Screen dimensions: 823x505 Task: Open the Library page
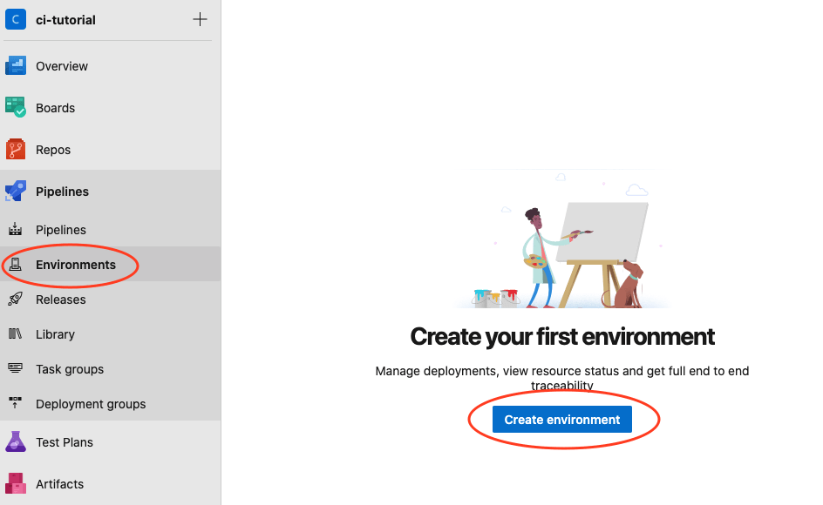point(55,334)
